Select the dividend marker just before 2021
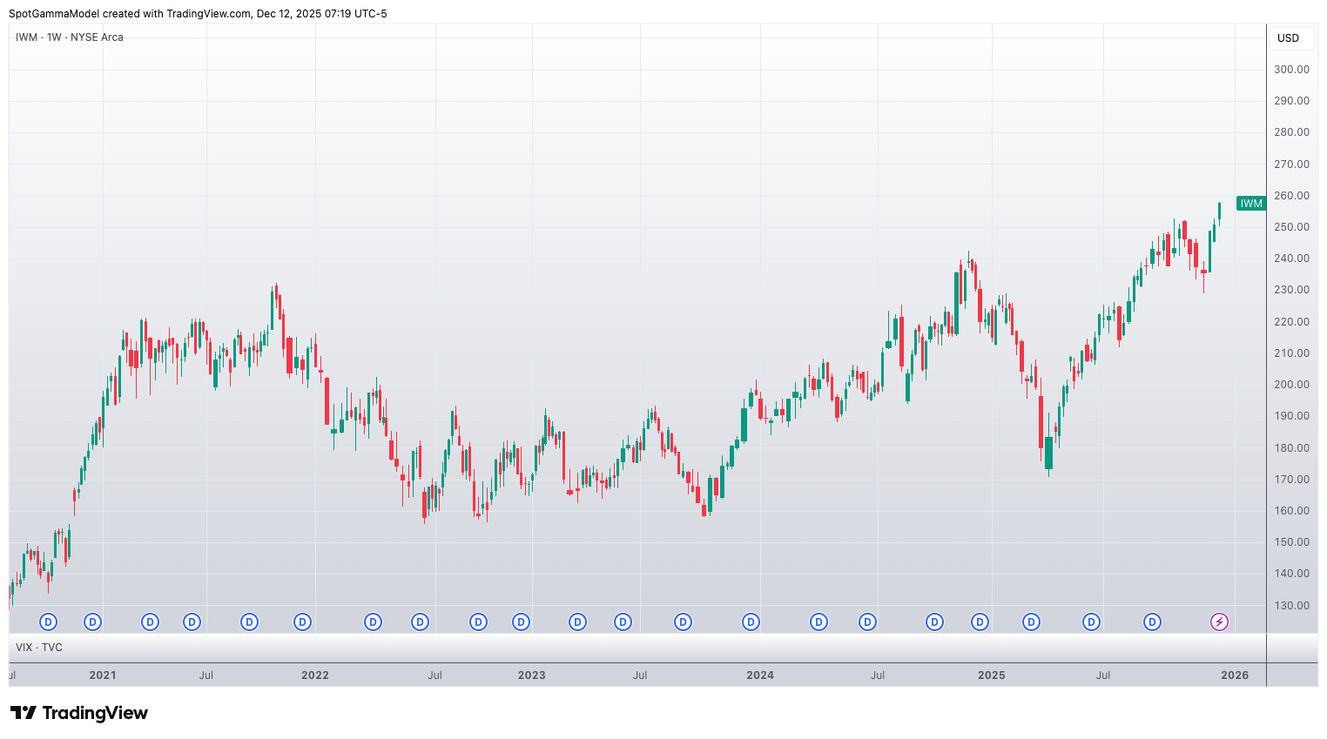The height and width of the screenshot is (739, 1327). [x=92, y=621]
